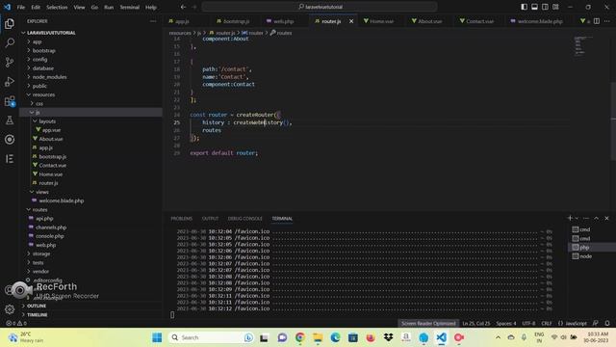This screenshot has height=347, width=616.
Task: Toggle primary side bar layout icon
Action: pos(524,7)
